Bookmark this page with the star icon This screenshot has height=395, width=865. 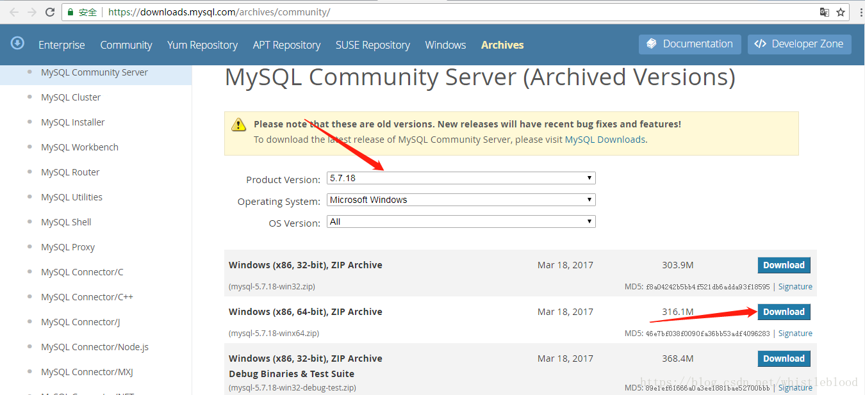coord(841,12)
